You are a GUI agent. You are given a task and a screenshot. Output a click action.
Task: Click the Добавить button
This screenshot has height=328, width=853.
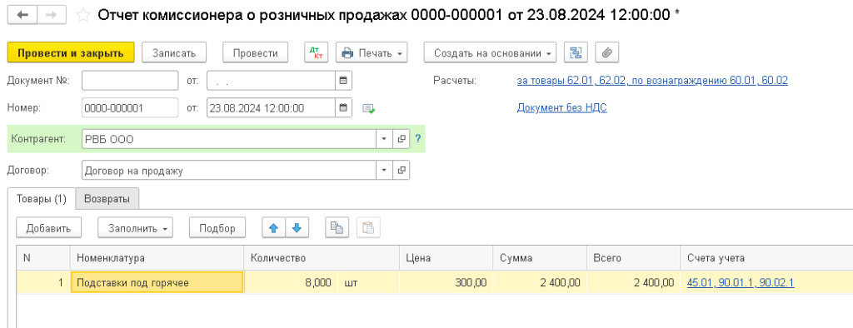coord(48,228)
